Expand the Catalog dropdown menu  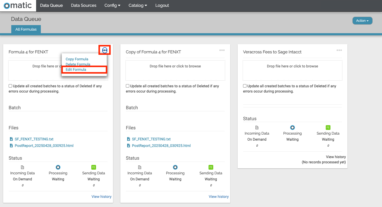pyautogui.click(x=138, y=5)
